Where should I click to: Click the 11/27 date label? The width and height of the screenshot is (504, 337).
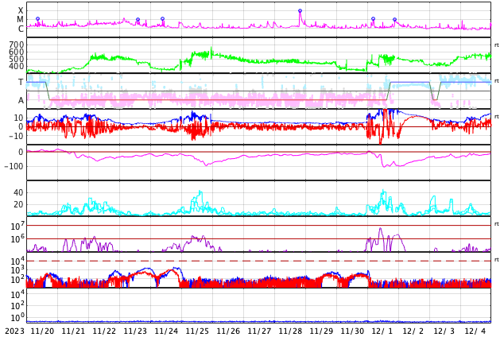pos(259,331)
